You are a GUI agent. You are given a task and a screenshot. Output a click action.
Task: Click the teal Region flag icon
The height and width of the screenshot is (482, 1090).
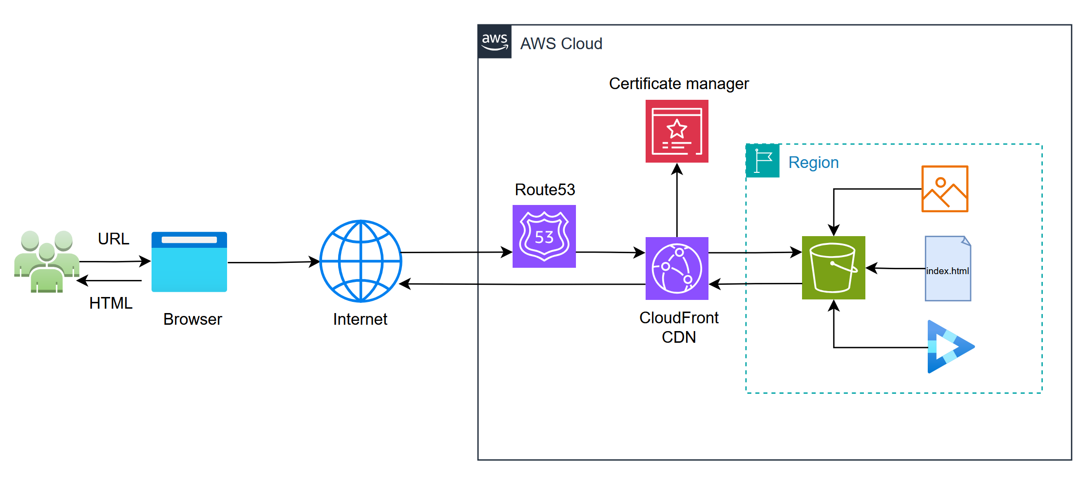pyautogui.click(x=763, y=161)
